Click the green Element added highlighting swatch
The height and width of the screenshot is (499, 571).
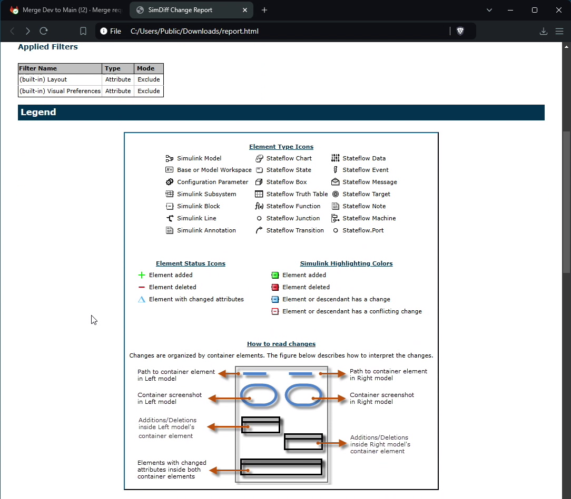275,275
